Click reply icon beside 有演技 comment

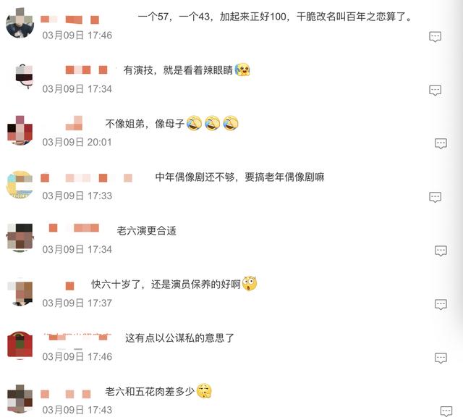click(x=435, y=90)
